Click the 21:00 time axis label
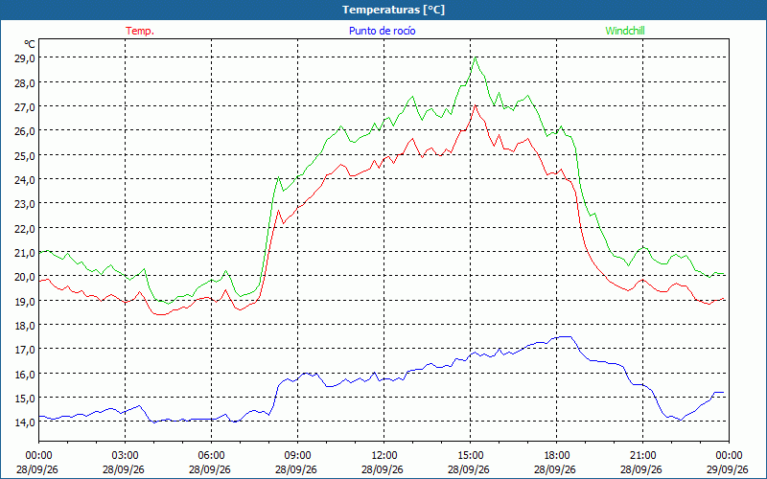Image resolution: width=767 pixels, height=479 pixels. pyautogui.click(x=642, y=456)
